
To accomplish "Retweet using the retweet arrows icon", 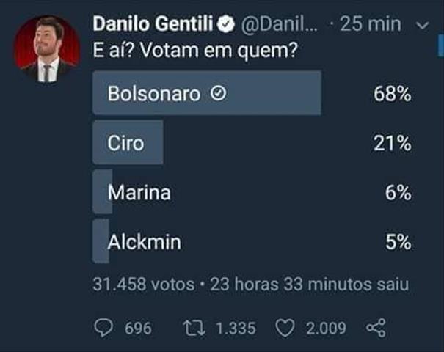I will [191, 328].
